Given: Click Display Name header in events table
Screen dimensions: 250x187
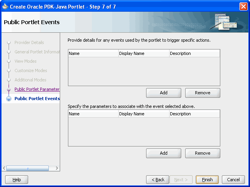Looking at the screenshot, I should [x=144, y=53].
